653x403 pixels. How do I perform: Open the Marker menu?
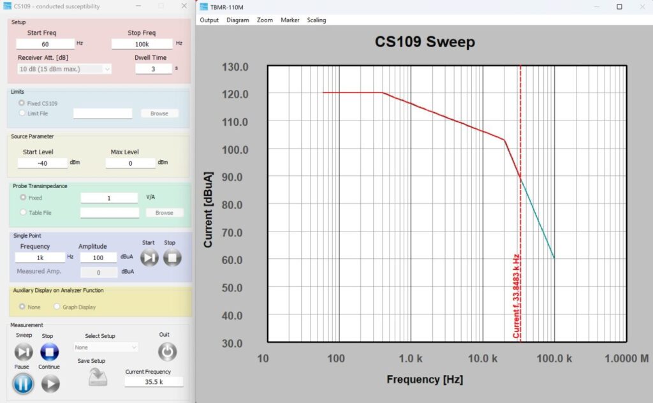pyautogui.click(x=290, y=20)
